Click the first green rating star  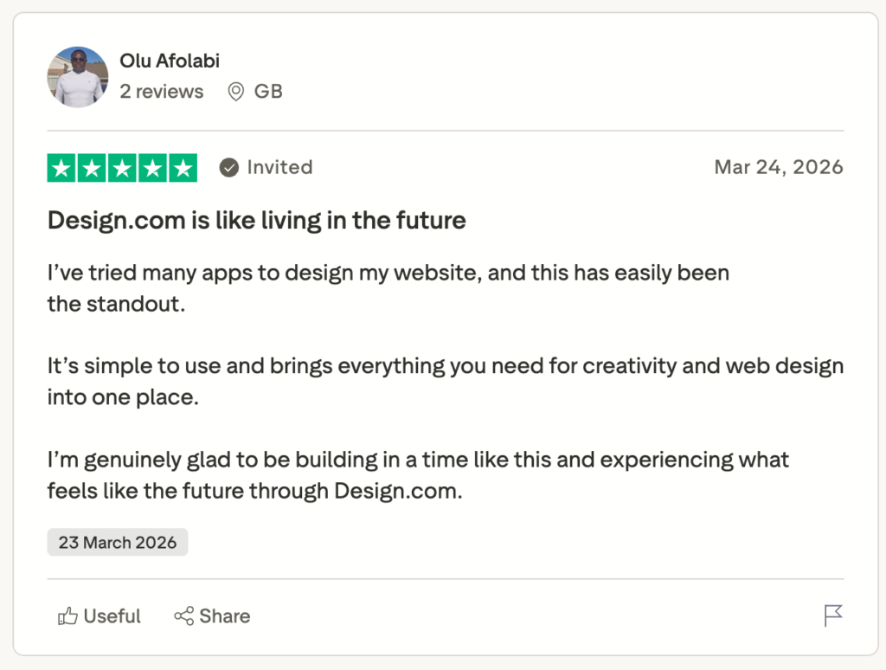coord(61,168)
